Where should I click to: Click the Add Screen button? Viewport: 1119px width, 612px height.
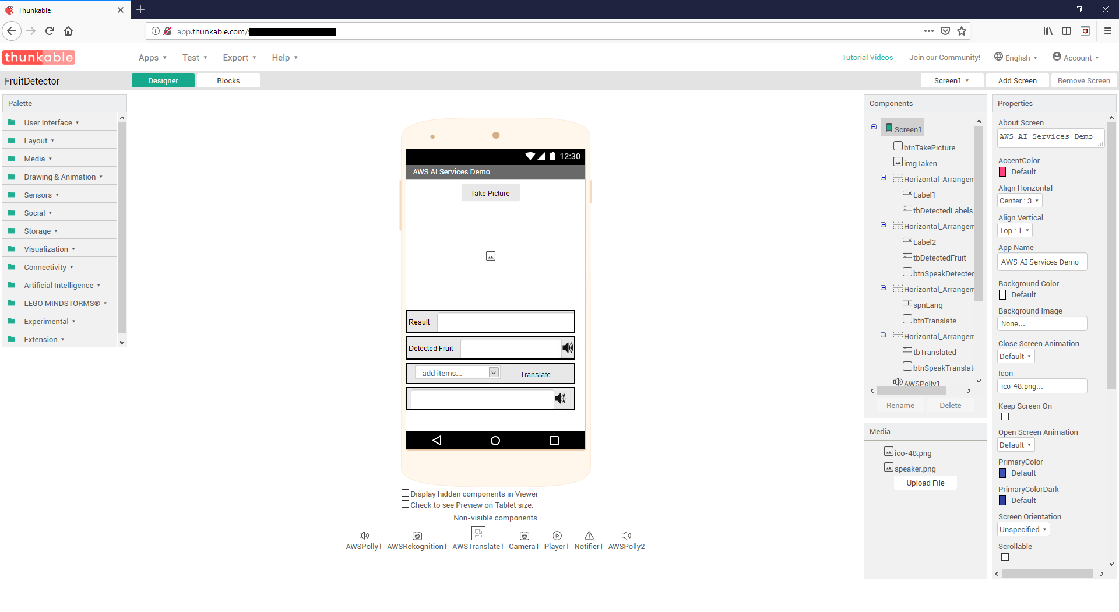tap(1018, 80)
